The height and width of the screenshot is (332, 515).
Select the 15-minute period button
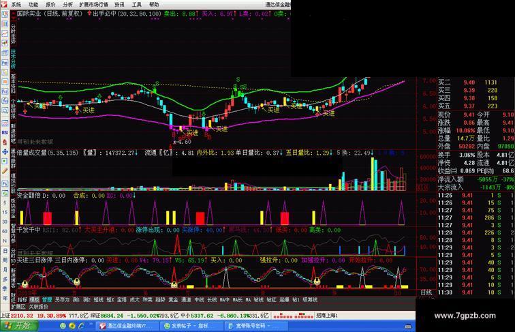click(5, 212)
